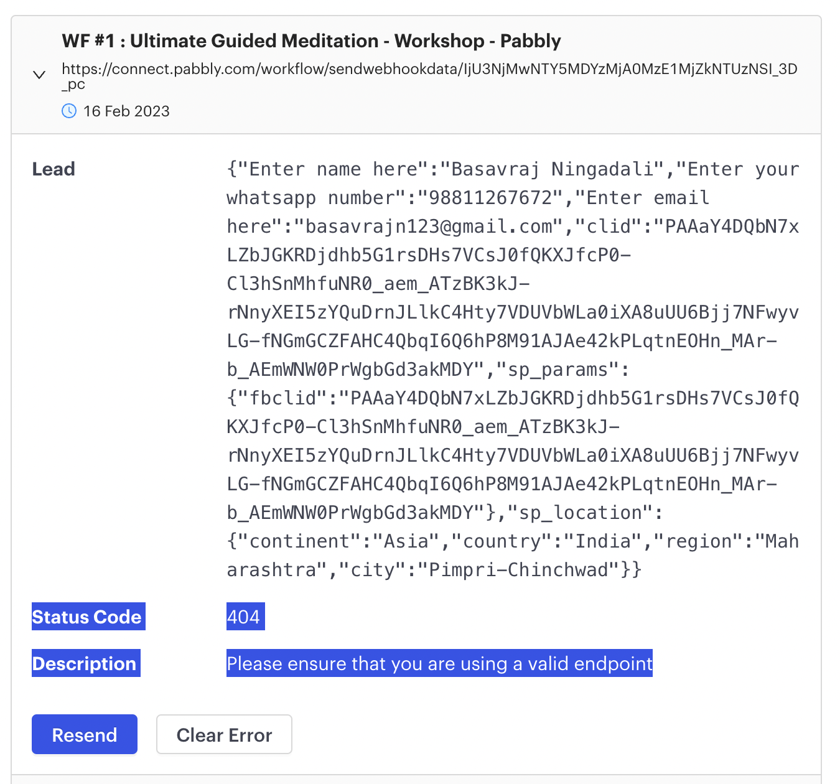Click the highlighted 404 status value
840x784 pixels.
(x=245, y=616)
